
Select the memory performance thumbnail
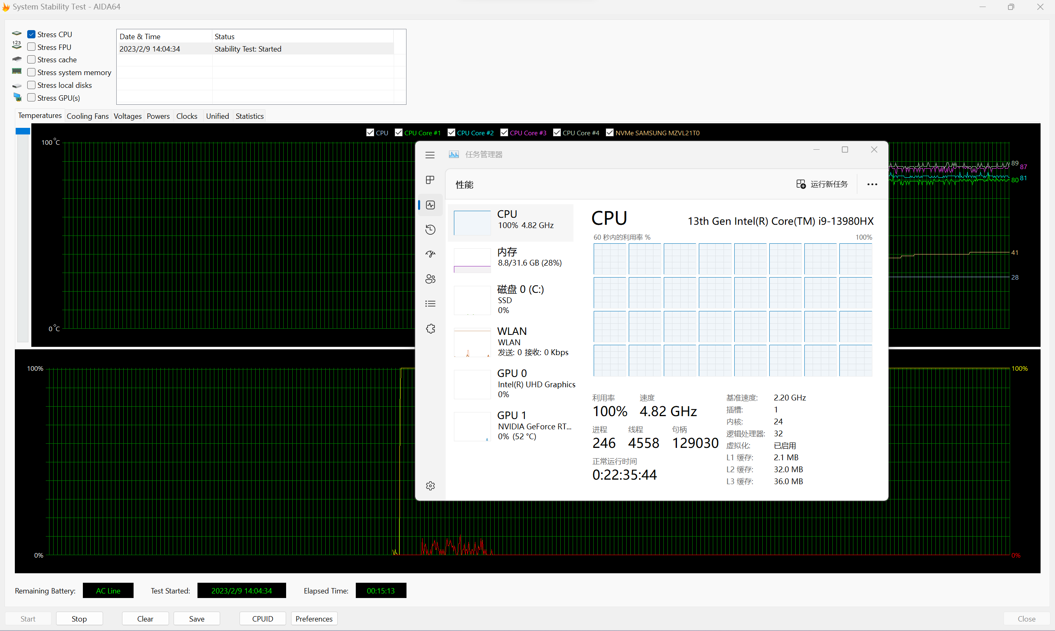472,260
